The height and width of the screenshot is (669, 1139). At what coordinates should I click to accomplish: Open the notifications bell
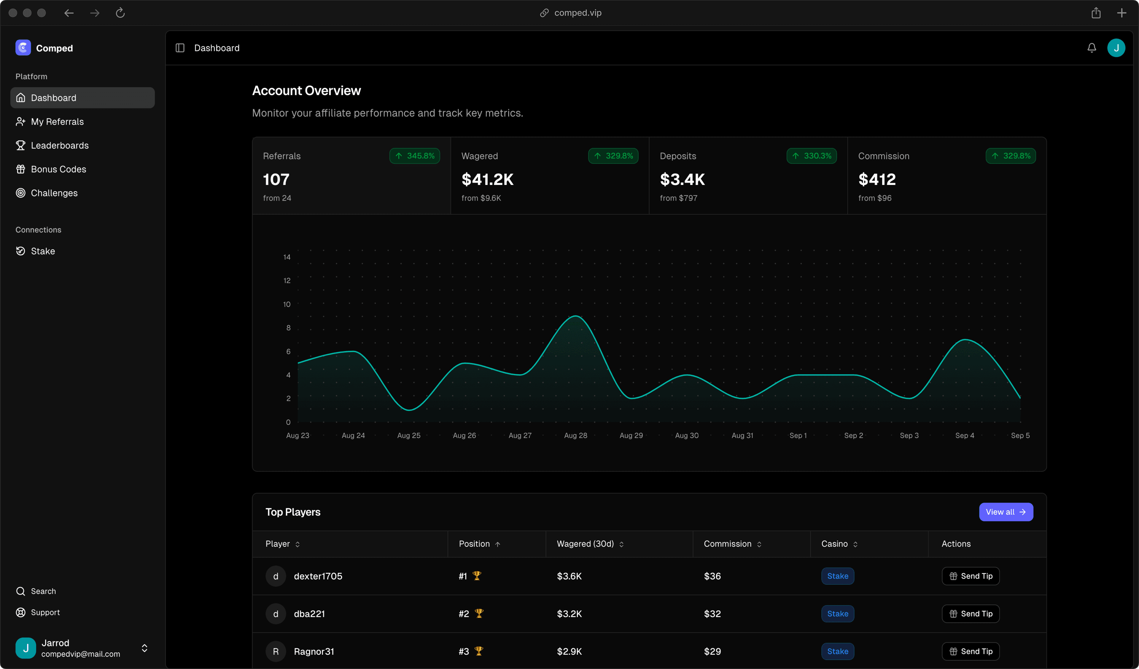pyautogui.click(x=1092, y=48)
